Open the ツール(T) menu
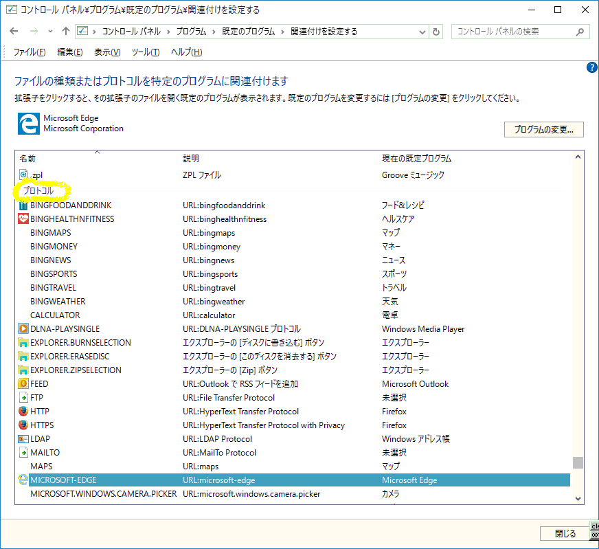The width and height of the screenshot is (599, 549). 146,52
